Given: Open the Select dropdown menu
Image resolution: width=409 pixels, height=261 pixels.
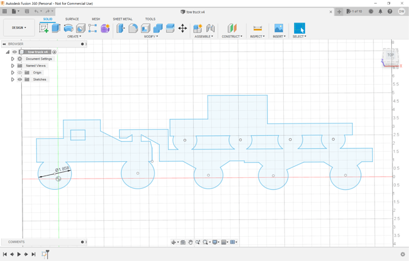Looking at the screenshot, I should click(299, 37).
